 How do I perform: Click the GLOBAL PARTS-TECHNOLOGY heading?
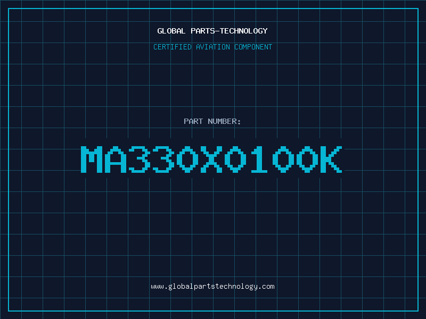click(212, 31)
